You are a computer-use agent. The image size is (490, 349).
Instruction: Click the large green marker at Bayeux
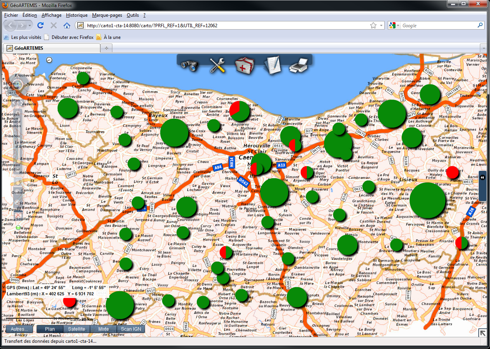tap(174, 133)
